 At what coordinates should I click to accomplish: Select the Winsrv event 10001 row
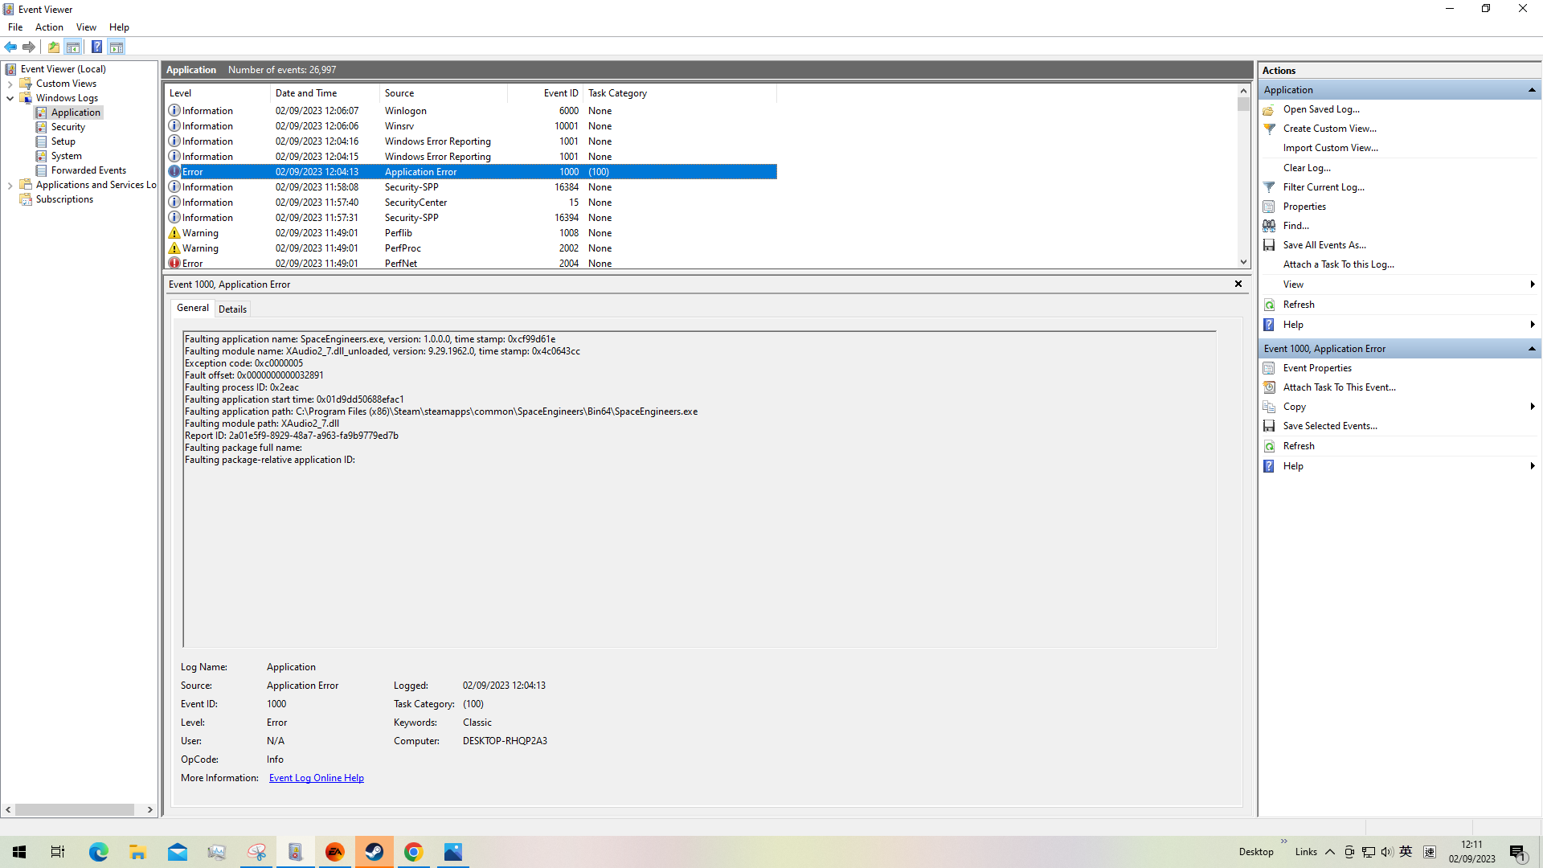coord(471,126)
